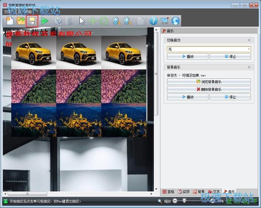Screen dimensions: 261x208
Task: Click the shopping cart purchase icon
Action: pyautogui.click(x=165, y=21)
